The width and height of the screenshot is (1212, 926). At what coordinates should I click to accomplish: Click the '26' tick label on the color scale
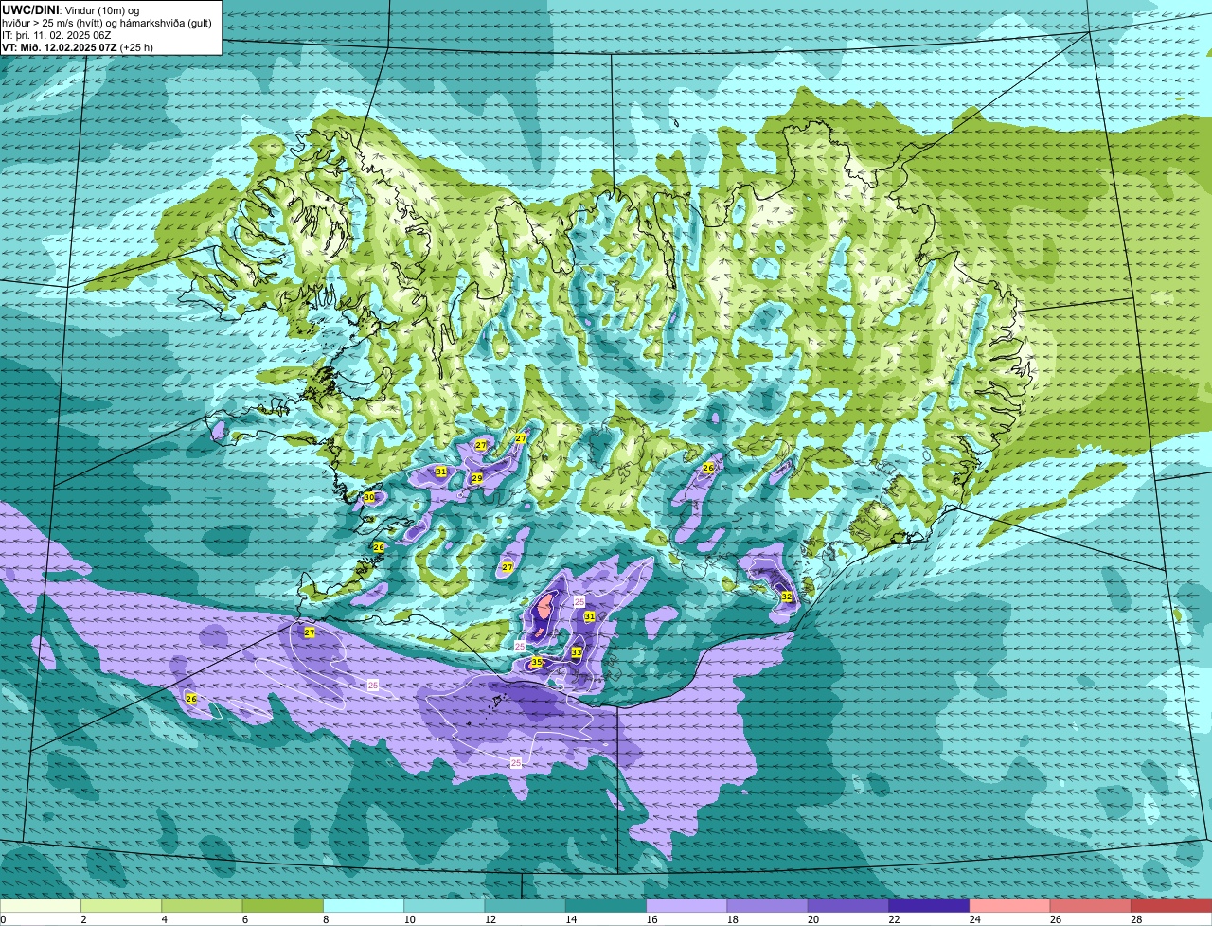1056,919
